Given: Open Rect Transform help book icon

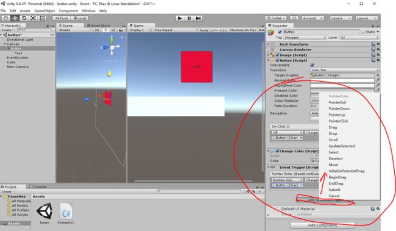Looking at the screenshot, I should [x=373, y=44].
